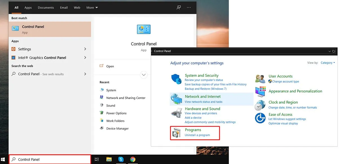340x164 pixels.
Task: Open the three-dots options menu in search
Action: (x=189, y=8)
